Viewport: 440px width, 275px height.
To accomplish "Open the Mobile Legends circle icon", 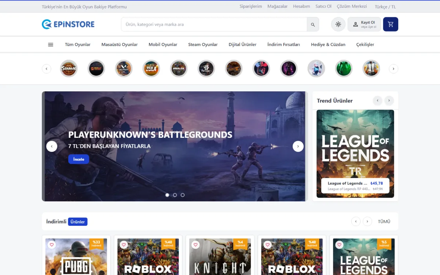I will pos(96,69).
